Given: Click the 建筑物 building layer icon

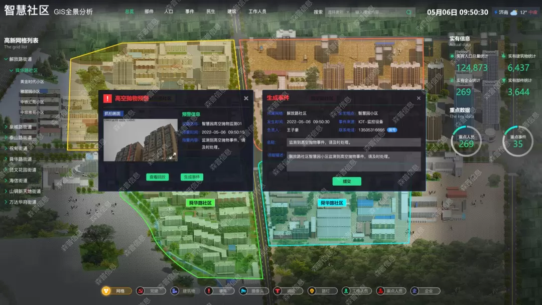Looking at the screenshot, I should pos(175,291).
